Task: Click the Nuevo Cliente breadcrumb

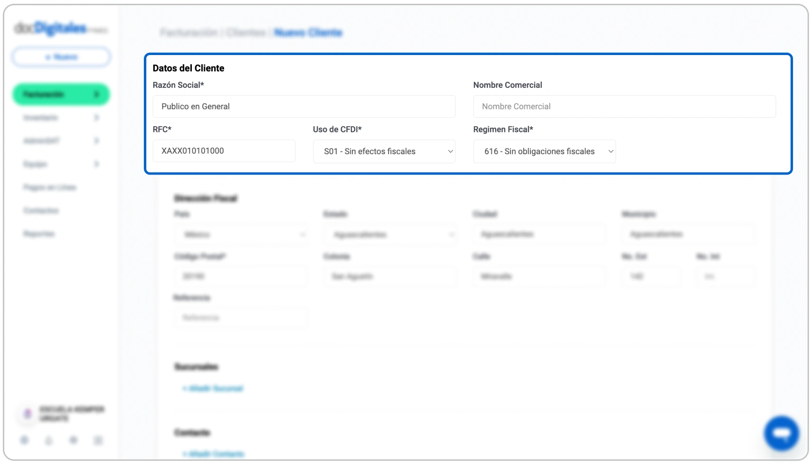Action: (x=308, y=32)
